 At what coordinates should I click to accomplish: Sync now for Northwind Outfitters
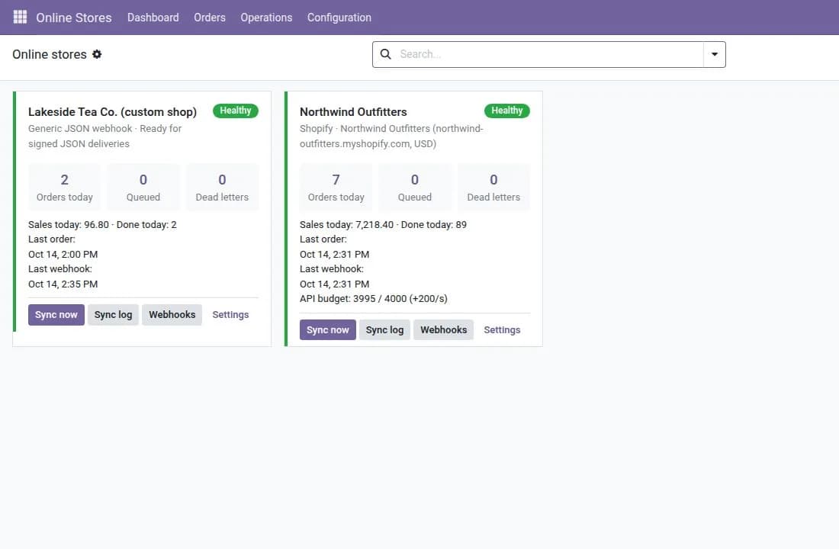point(327,330)
